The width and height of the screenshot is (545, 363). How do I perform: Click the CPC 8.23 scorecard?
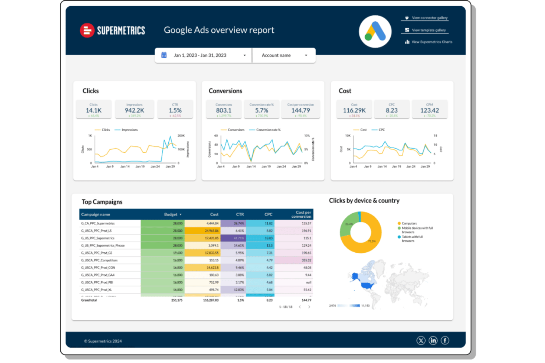coord(391,110)
